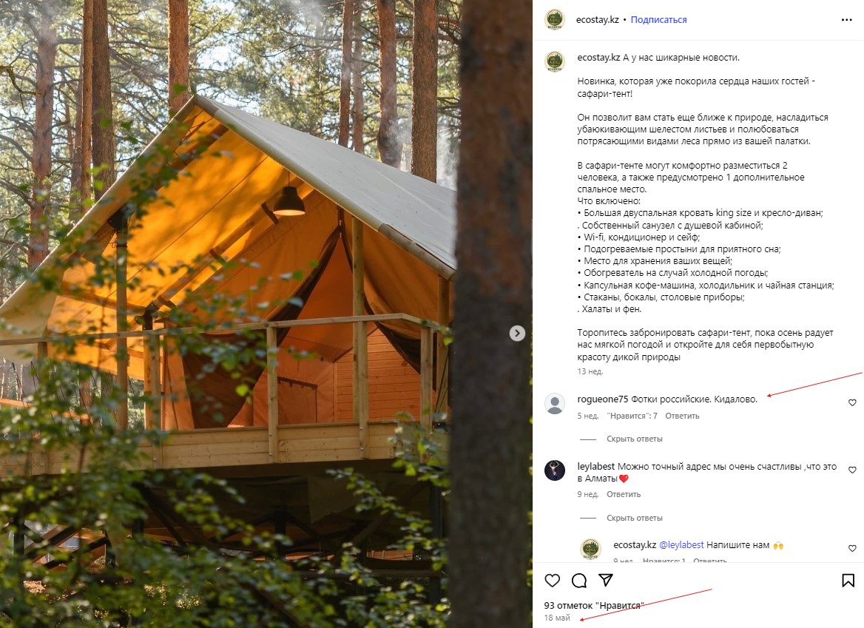Click the safari tent photo

click(266, 314)
